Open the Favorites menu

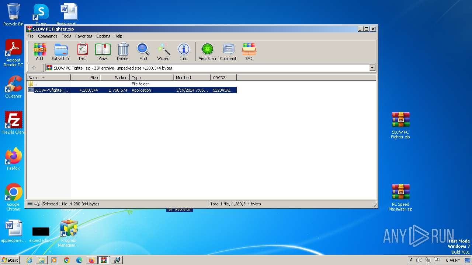[x=84, y=36]
